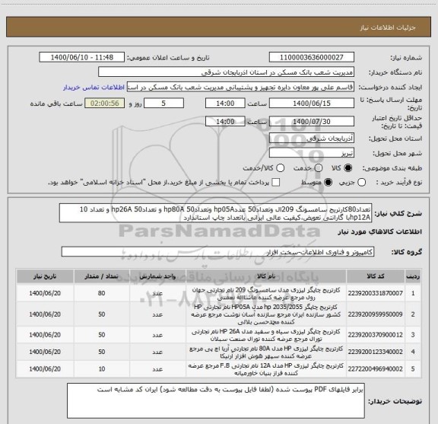Click the عدد unit in row 2
The image size is (438, 424).
point(157,314)
